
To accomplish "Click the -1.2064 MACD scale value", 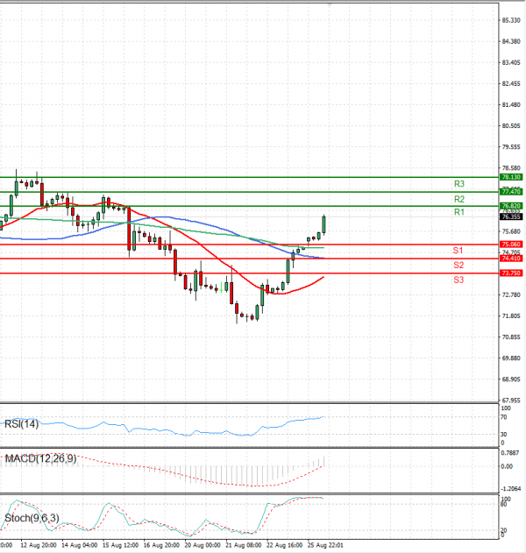I will click(511, 489).
